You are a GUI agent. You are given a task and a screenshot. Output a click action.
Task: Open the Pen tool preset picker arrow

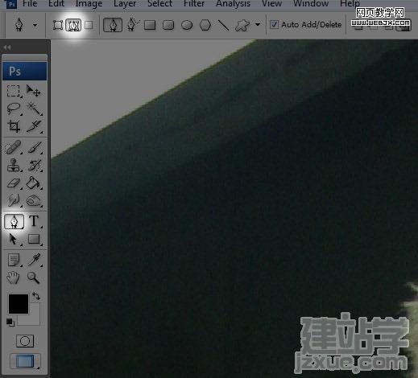pos(35,25)
